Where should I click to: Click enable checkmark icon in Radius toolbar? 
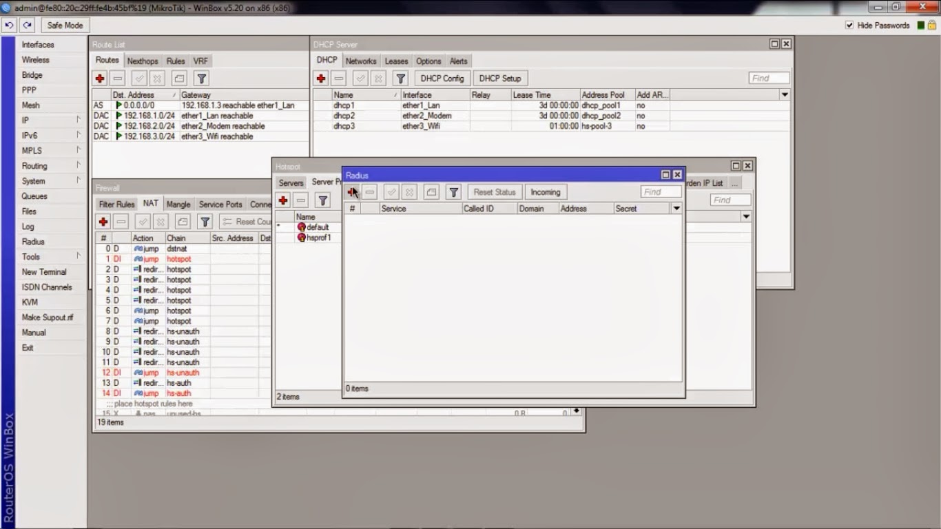(x=392, y=192)
